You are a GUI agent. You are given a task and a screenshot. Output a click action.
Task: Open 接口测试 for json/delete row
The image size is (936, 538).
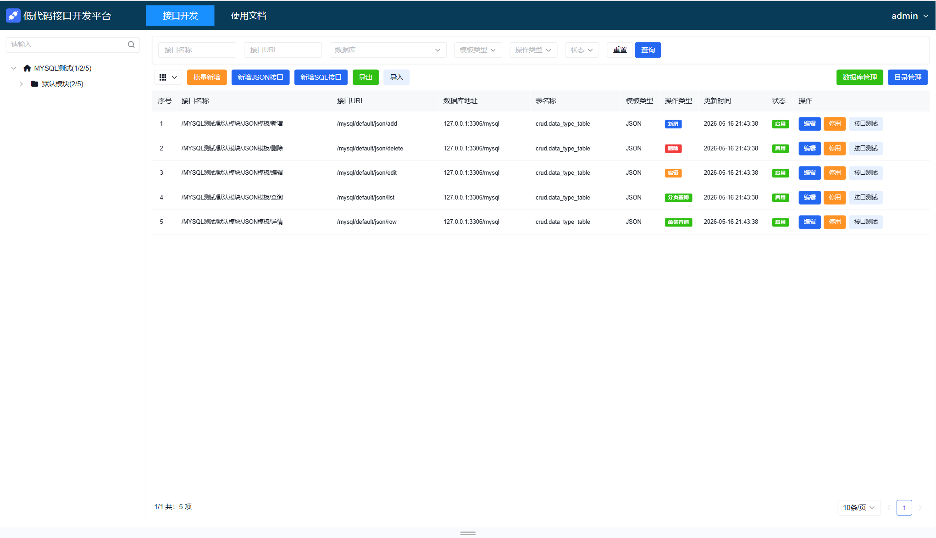[x=866, y=149]
